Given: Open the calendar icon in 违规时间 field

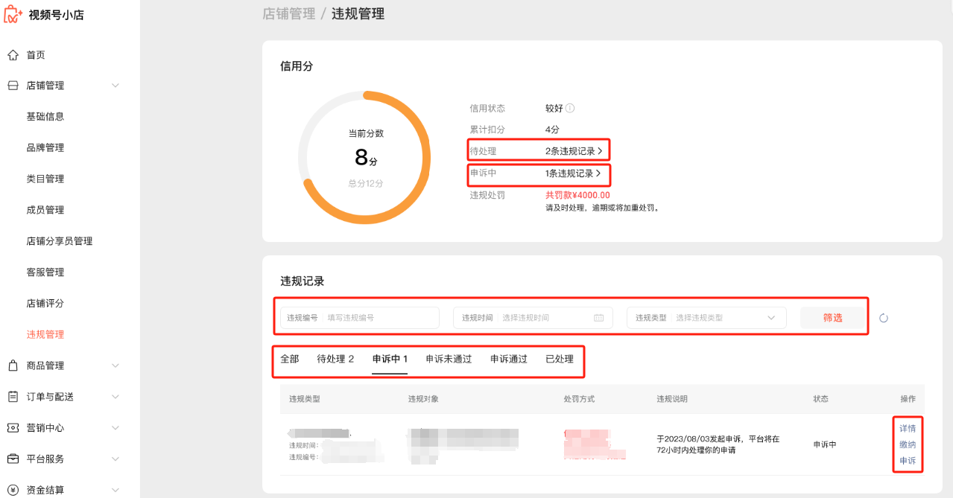Looking at the screenshot, I should 598,318.
